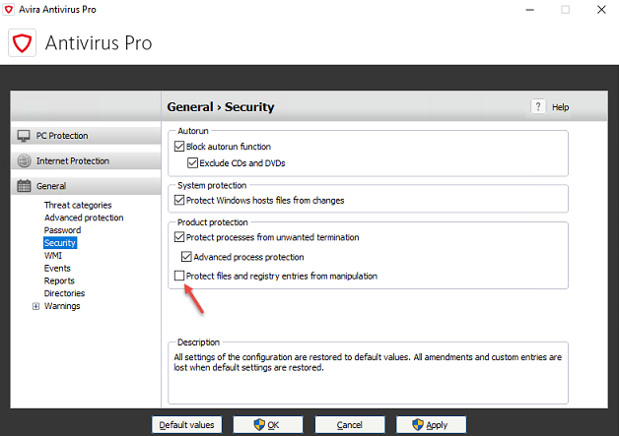Select the highlighted Security item
Viewport: 619px width, 436px height.
[x=60, y=243]
